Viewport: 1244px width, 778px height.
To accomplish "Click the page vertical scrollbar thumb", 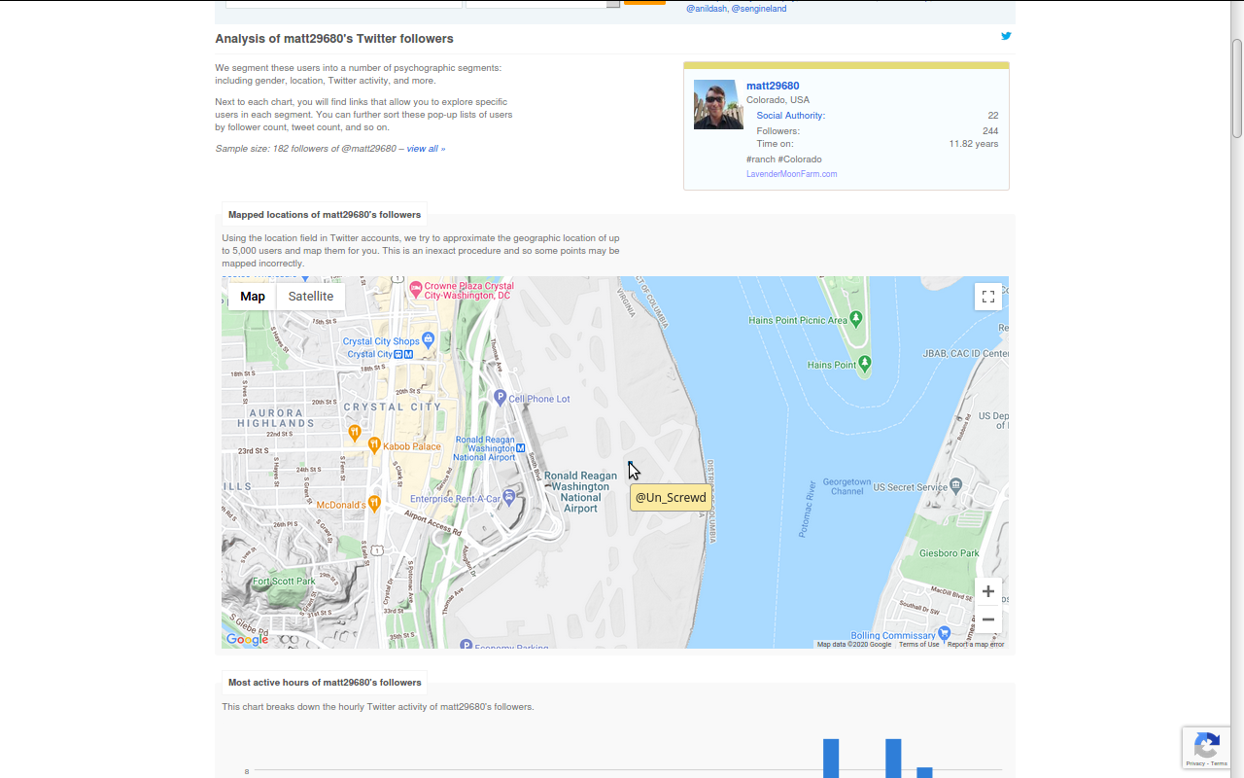I will point(1237,88).
